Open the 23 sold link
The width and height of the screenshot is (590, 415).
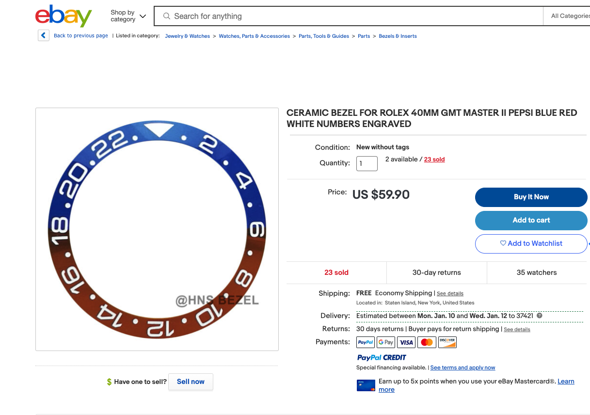pyautogui.click(x=434, y=160)
